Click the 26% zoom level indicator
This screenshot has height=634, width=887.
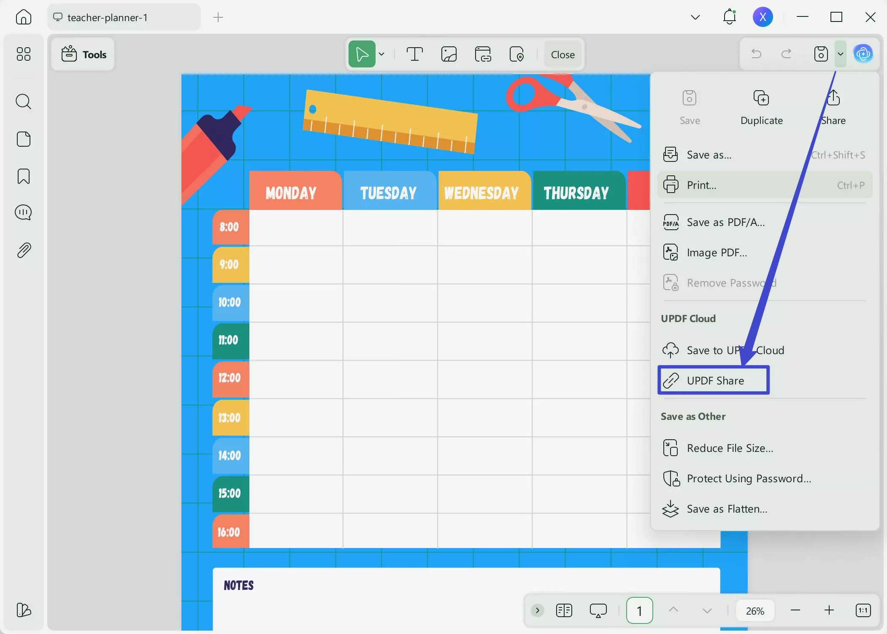(755, 610)
